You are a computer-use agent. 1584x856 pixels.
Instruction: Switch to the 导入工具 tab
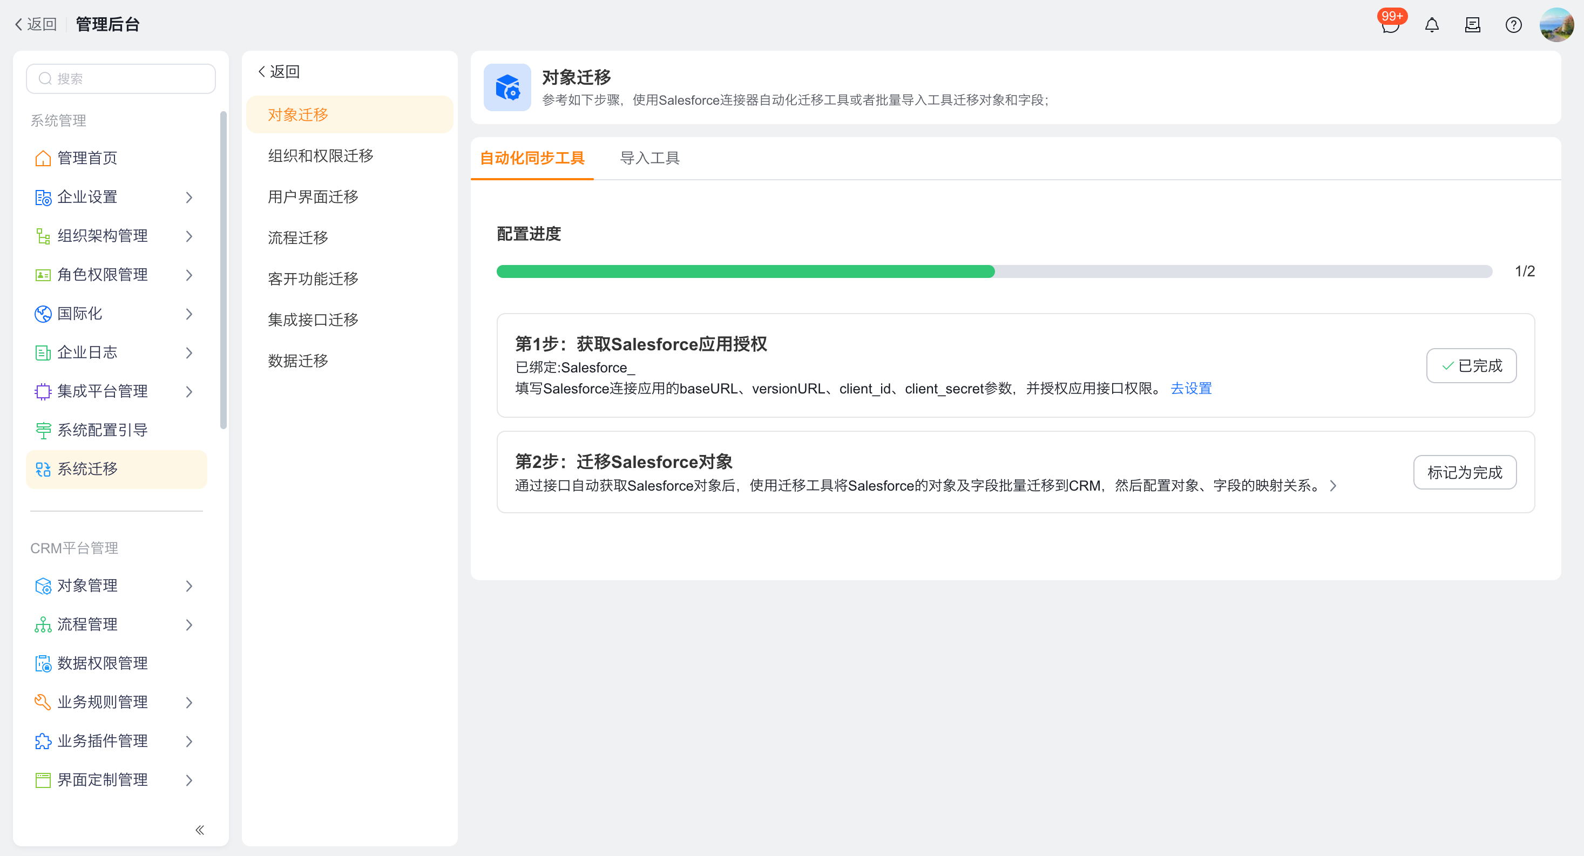pos(649,158)
